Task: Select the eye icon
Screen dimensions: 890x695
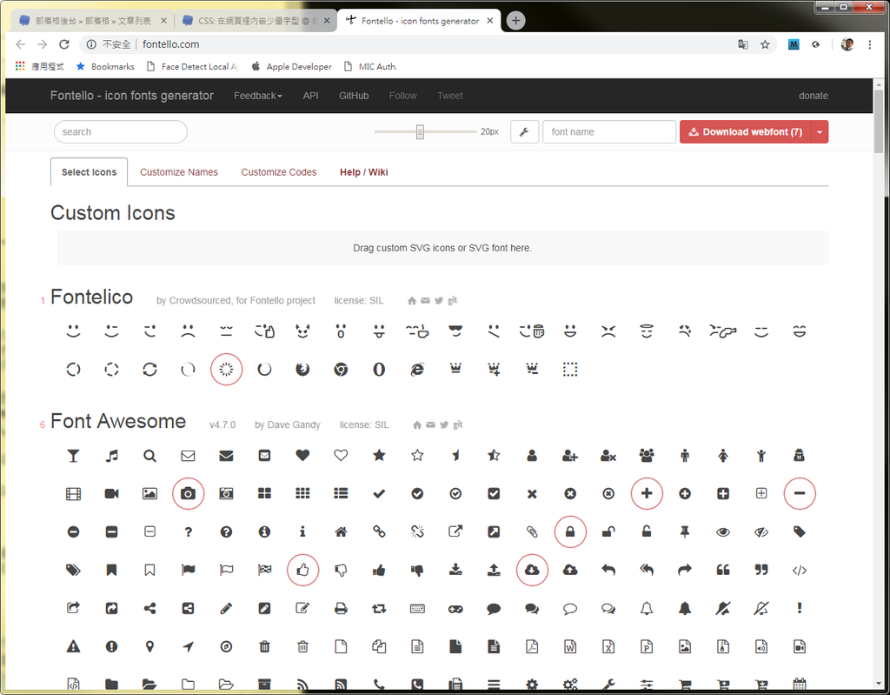Action: [723, 531]
